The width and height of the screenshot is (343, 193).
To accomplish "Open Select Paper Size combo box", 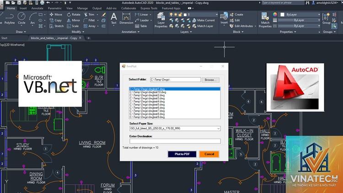I will (x=175, y=129).
